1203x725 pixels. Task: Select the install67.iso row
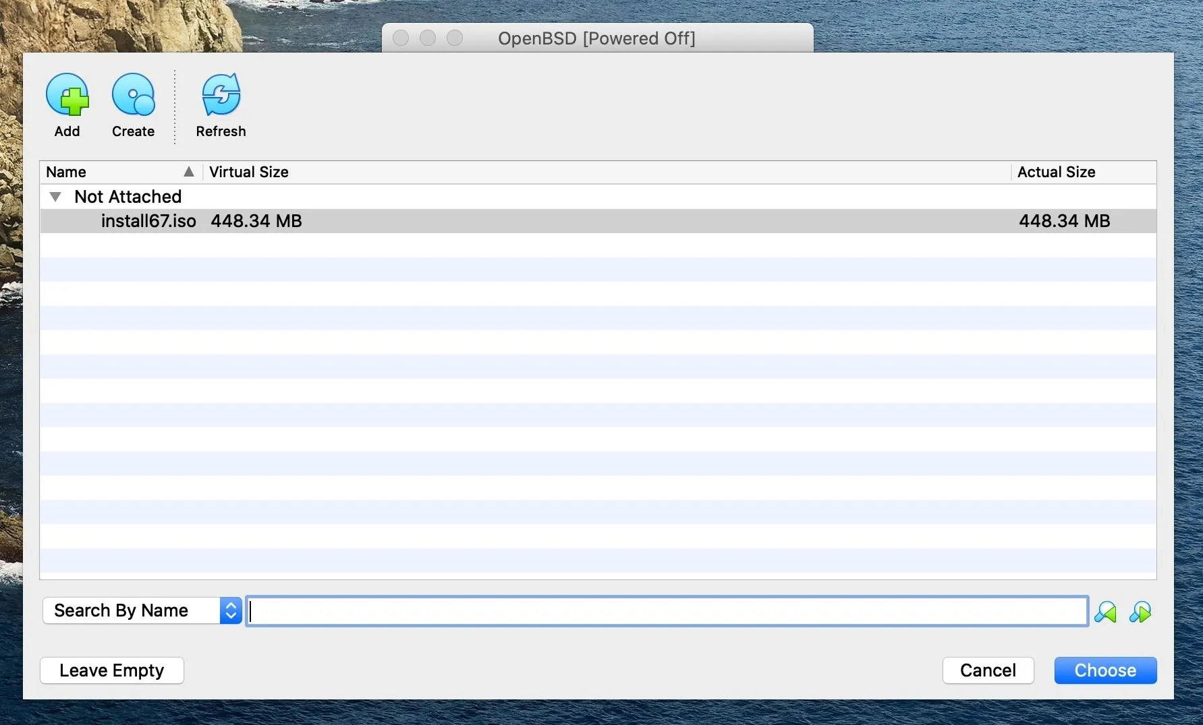[598, 221]
